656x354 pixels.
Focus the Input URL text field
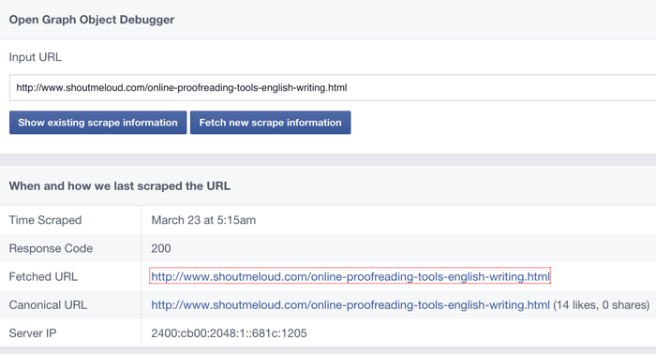(x=333, y=88)
